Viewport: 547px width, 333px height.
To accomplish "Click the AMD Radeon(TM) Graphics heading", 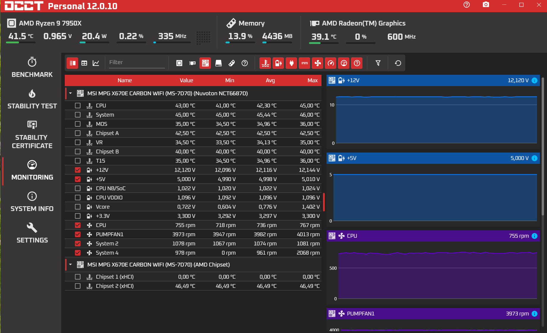I will point(364,23).
